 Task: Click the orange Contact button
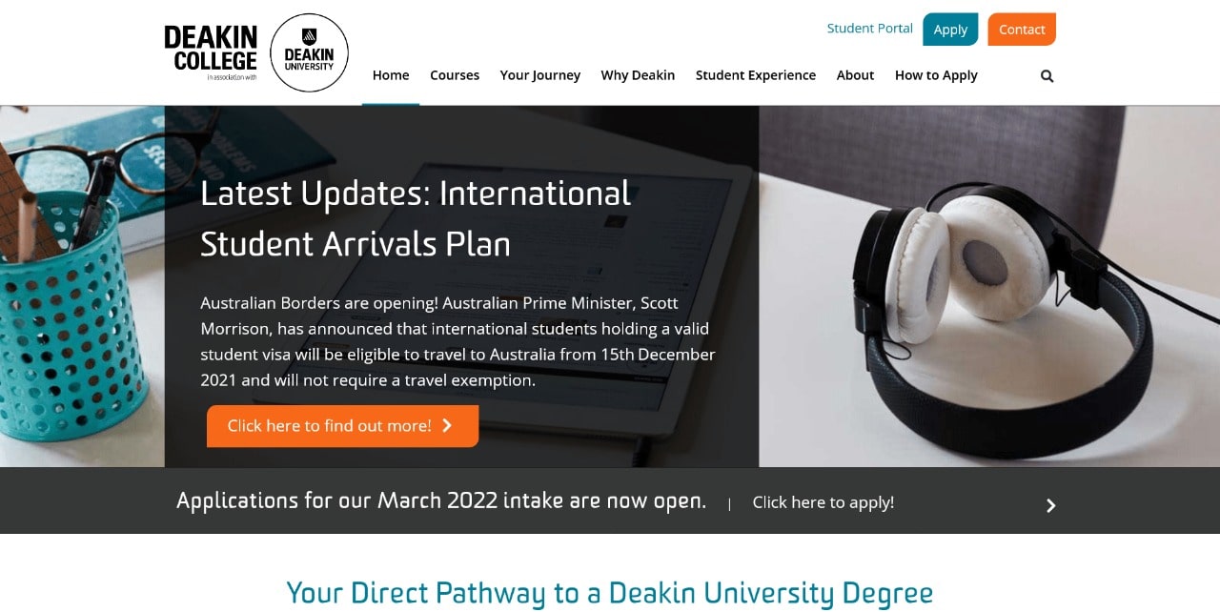(x=1022, y=30)
